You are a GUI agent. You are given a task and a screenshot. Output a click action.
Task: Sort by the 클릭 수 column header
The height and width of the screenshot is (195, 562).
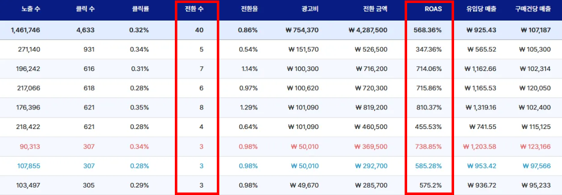point(85,9)
